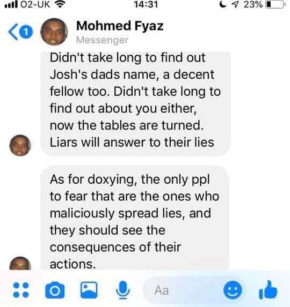Select the "As for doxying" message bubble
Screen dimensions: 290x307
(x=134, y=218)
